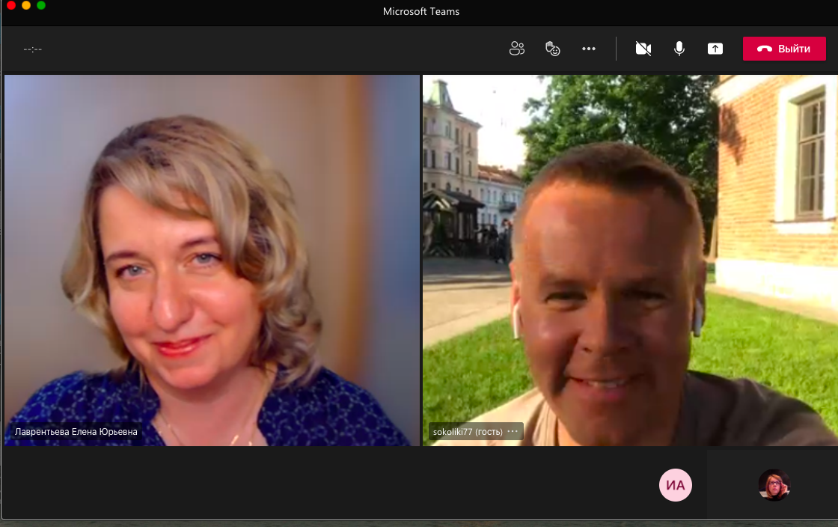Maximize the window with the green button

[x=41, y=5]
